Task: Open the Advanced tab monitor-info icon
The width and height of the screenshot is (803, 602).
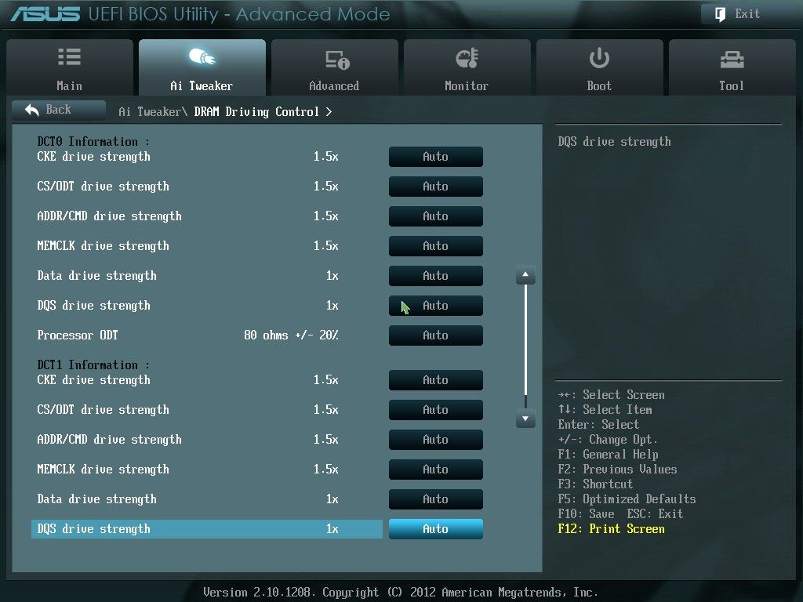Action: 337,60
